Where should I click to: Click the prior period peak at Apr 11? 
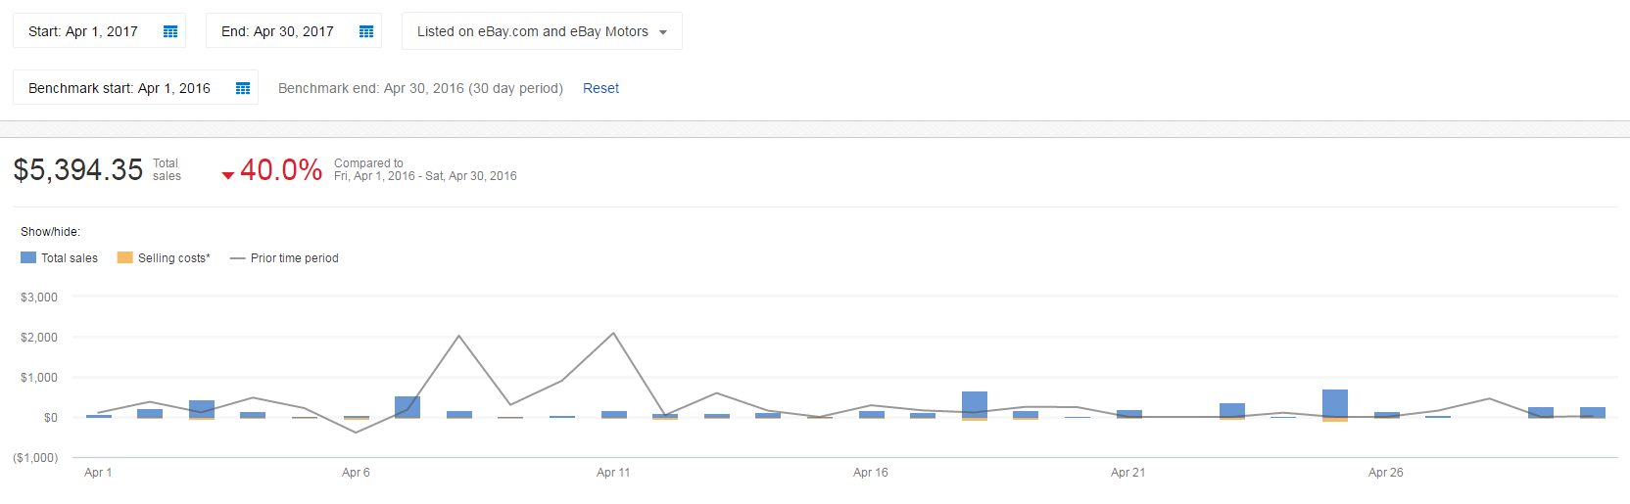click(x=613, y=334)
